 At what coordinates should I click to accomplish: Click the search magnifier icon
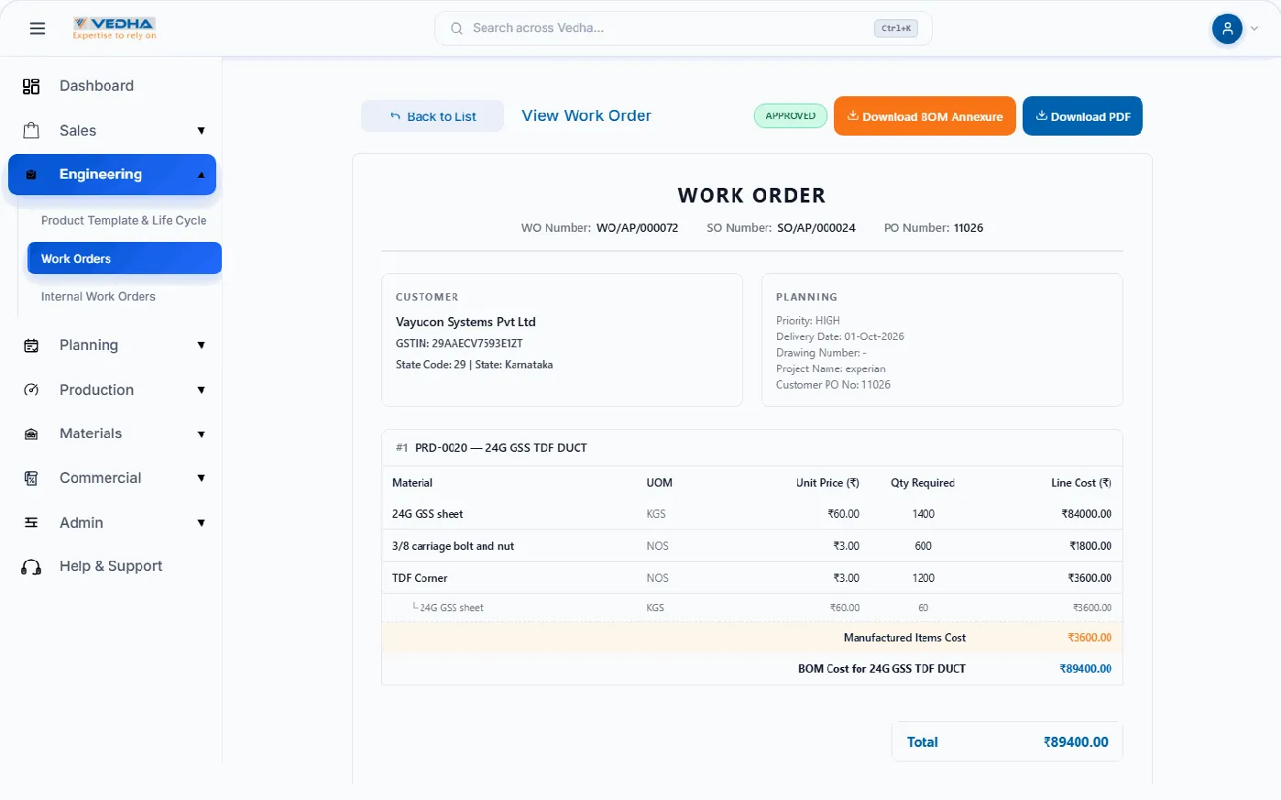click(456, 28)
